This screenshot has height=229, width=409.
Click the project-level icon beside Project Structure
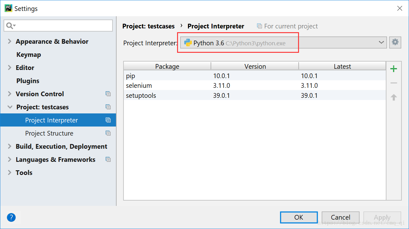[x=108, y=133]
